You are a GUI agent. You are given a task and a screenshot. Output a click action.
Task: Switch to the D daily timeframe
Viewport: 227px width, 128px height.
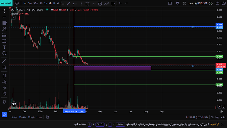tap(54, 3)
